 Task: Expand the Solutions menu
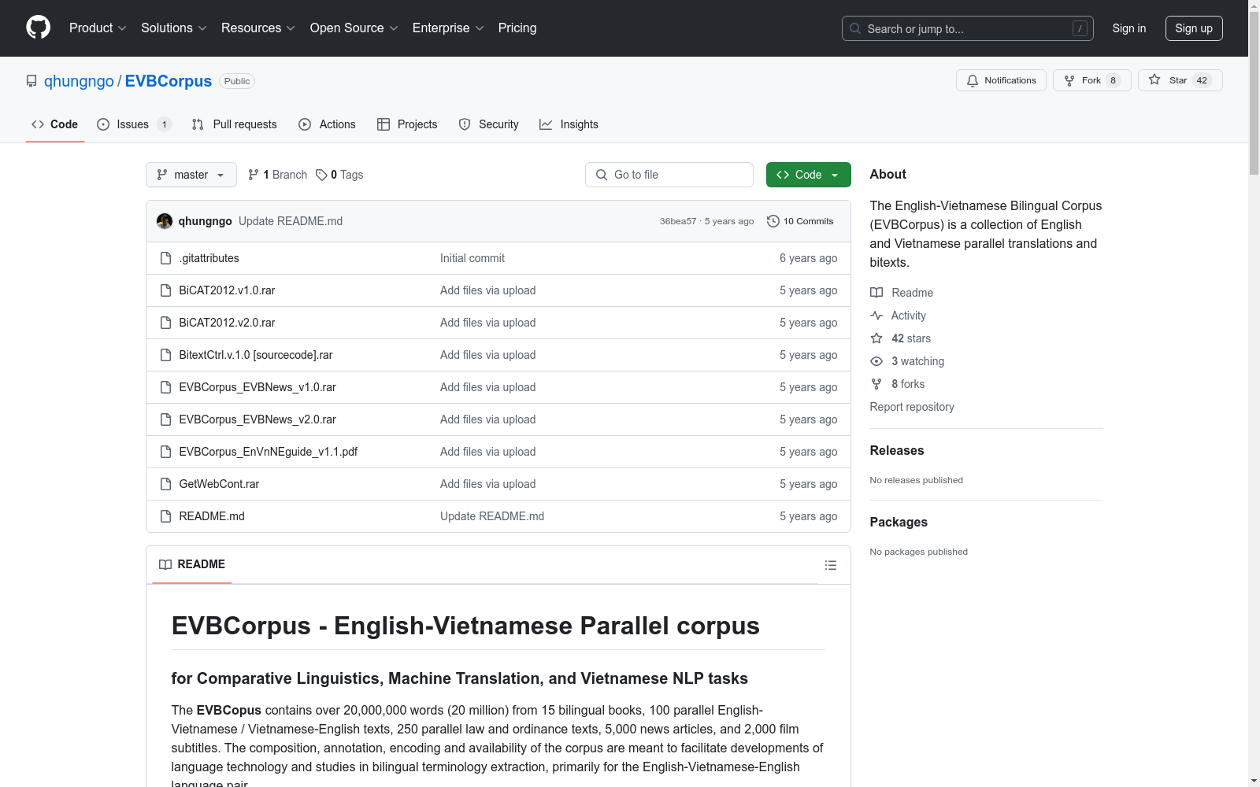[174, 28]
